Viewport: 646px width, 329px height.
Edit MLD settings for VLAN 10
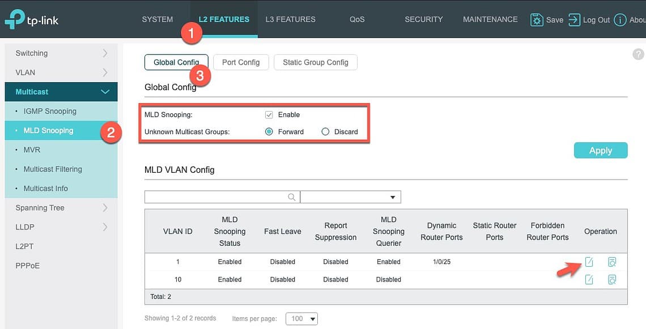[589, 279]
